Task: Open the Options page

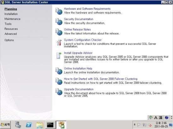Action: tap(9, 40)
